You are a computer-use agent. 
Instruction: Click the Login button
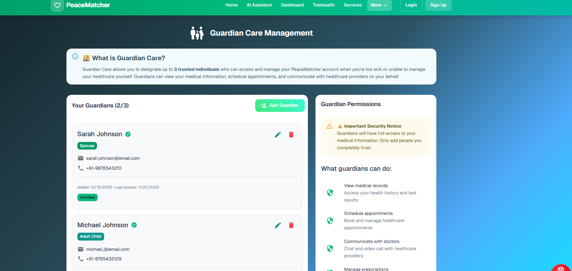click(x=411, y=5)
